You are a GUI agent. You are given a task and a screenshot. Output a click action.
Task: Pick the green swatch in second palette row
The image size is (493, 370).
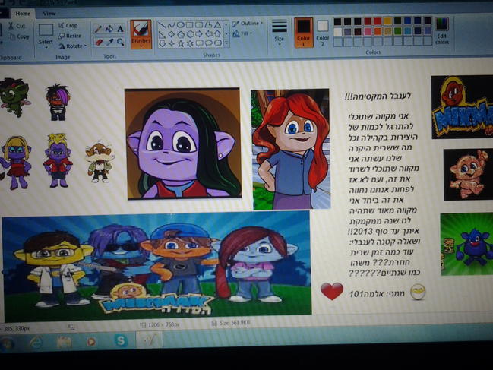[x=398, y=31]
